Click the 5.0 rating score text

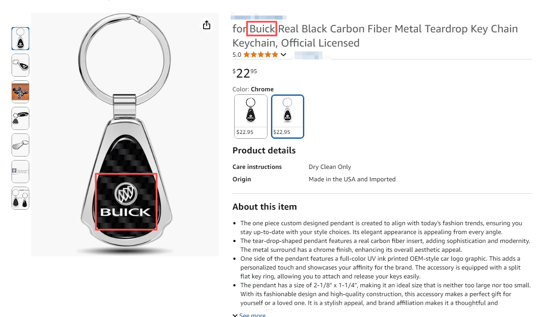point(237,55)
